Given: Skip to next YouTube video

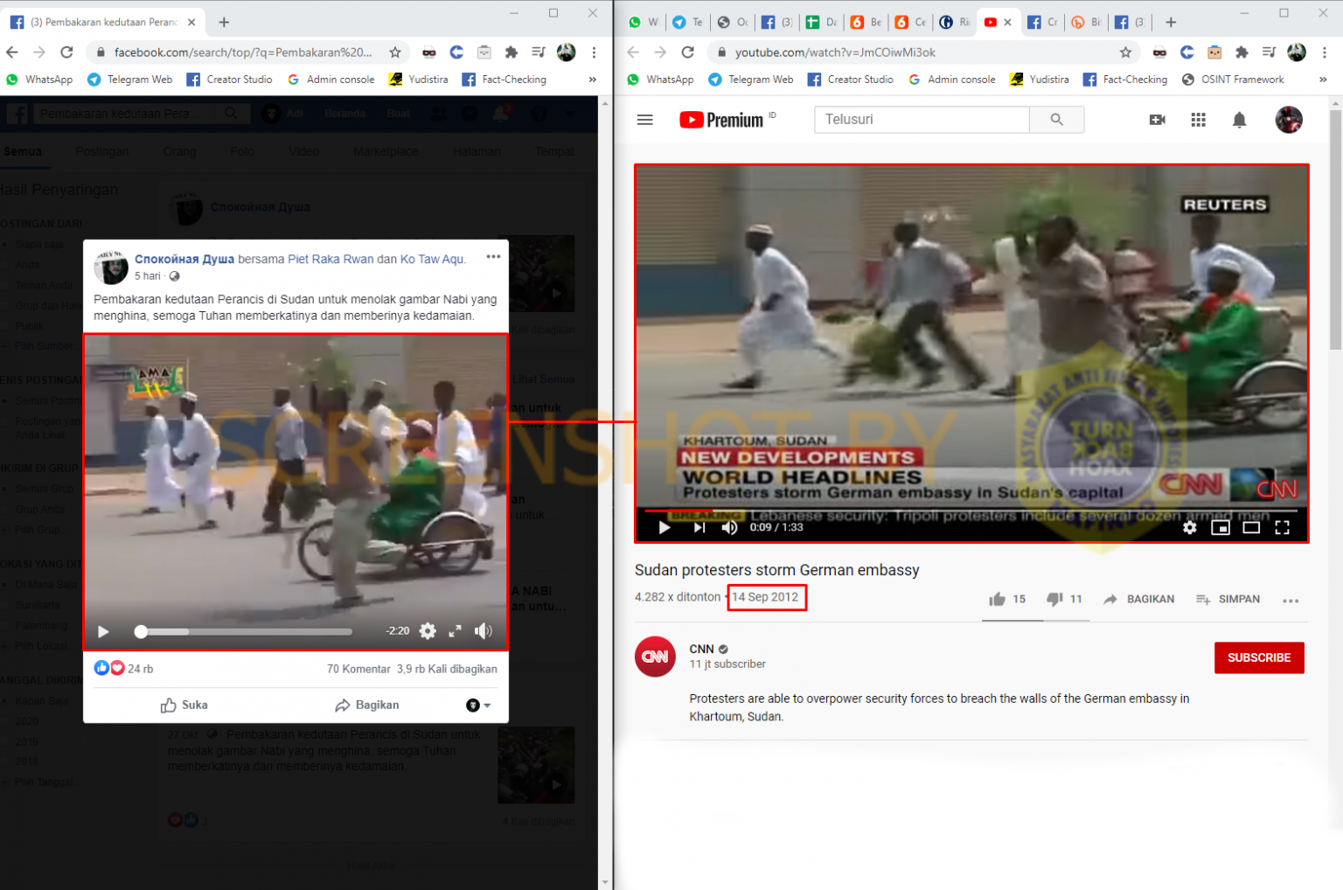Looking at the screenshot, I should tap(699, 527).
